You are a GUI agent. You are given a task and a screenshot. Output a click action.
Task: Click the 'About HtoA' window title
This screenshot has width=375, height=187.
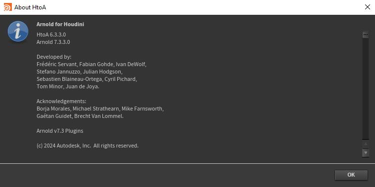30,7
